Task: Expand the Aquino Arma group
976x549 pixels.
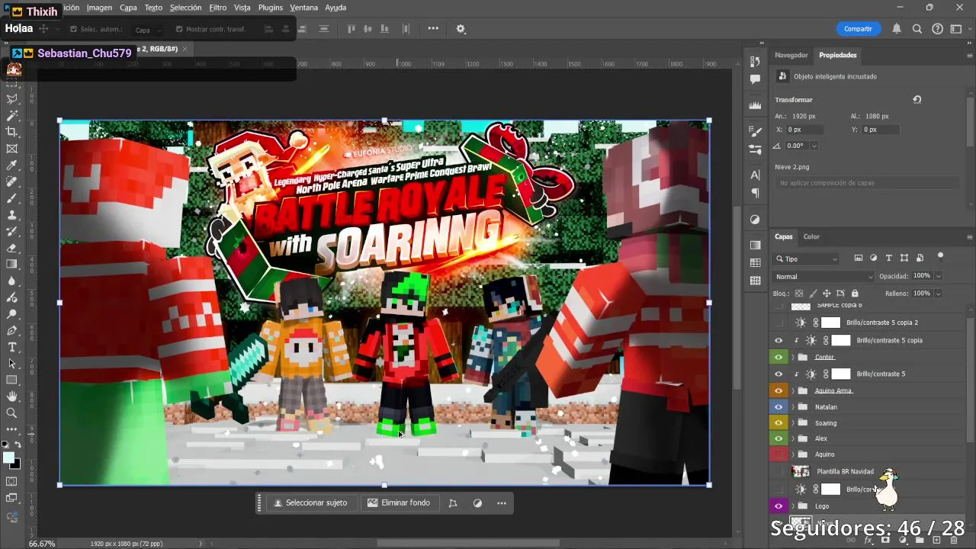Action: pos(793,390)
